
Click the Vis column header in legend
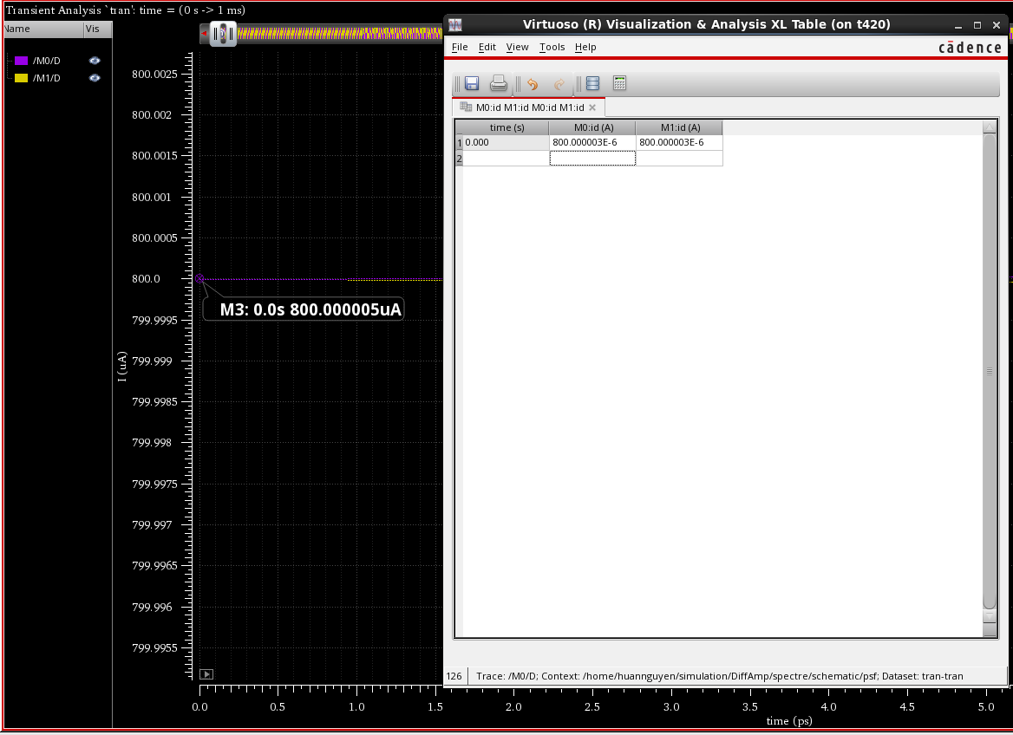click(x=97, y=29)
